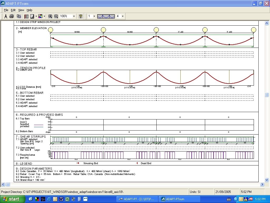Screen dimensions: 270x203
Task: Click the span profile diagram button
Action: (x=106, y=16)
